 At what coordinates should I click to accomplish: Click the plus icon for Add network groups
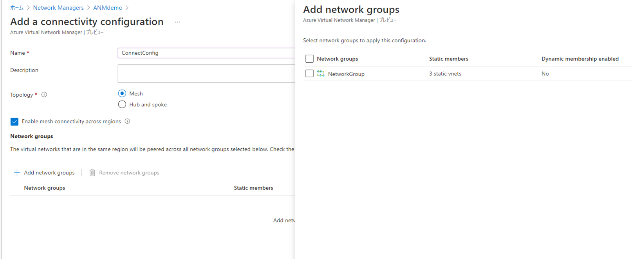pyautogui.click(x=17, y=173)
